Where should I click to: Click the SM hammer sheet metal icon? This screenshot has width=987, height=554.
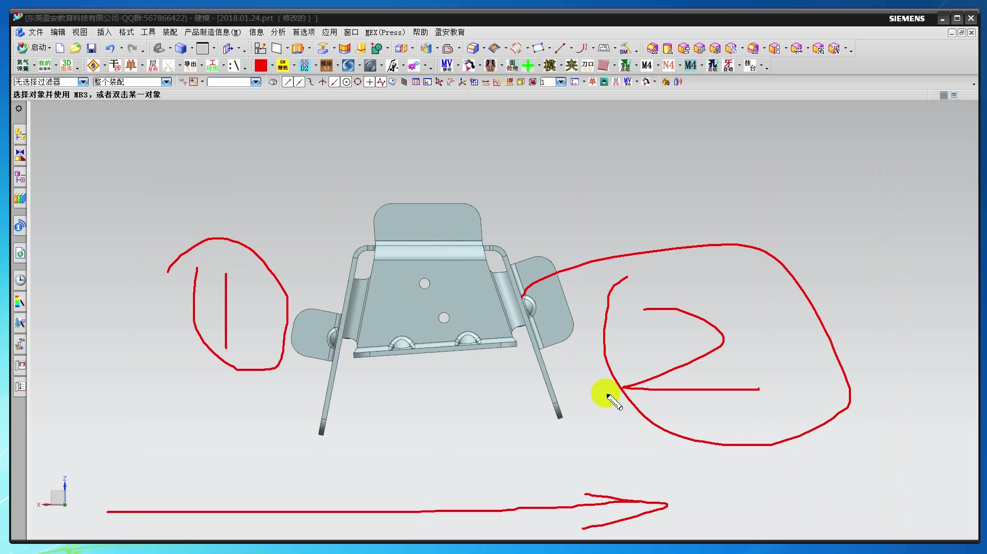[x=625, y=48]
